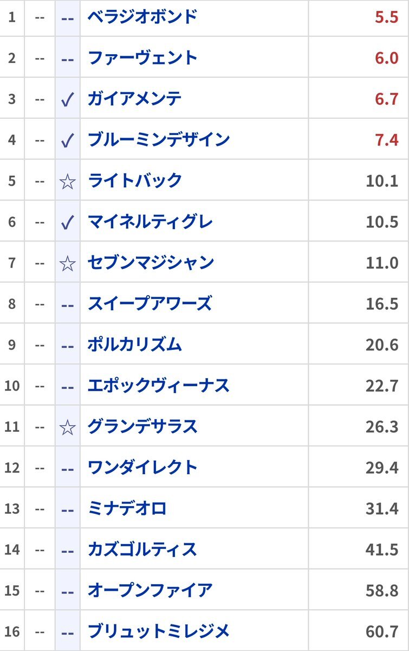Open the horse link ファーヴェント

142,58
